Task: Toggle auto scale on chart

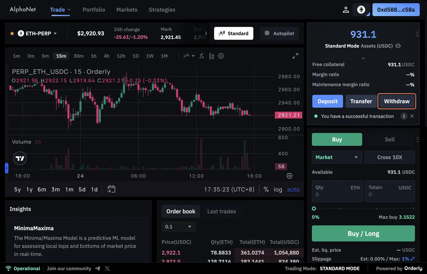Action: [293, 190]
